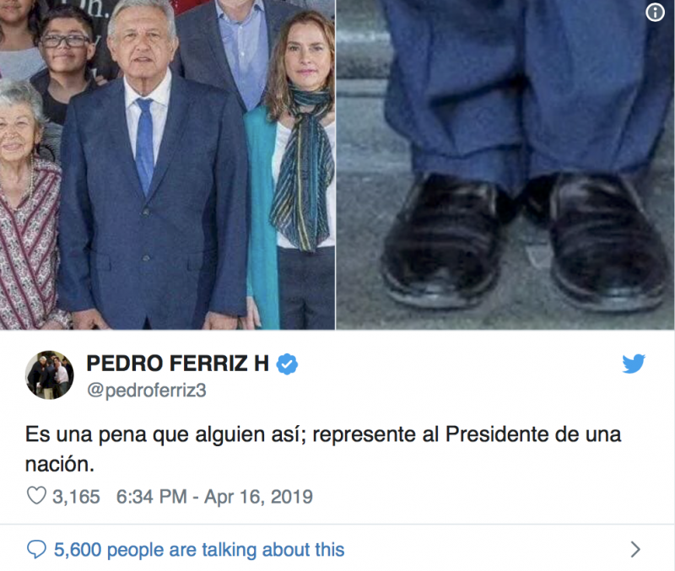Click the blue Twitter bird logo
This screenshot has height=571, width=675.
coord(634,364)
